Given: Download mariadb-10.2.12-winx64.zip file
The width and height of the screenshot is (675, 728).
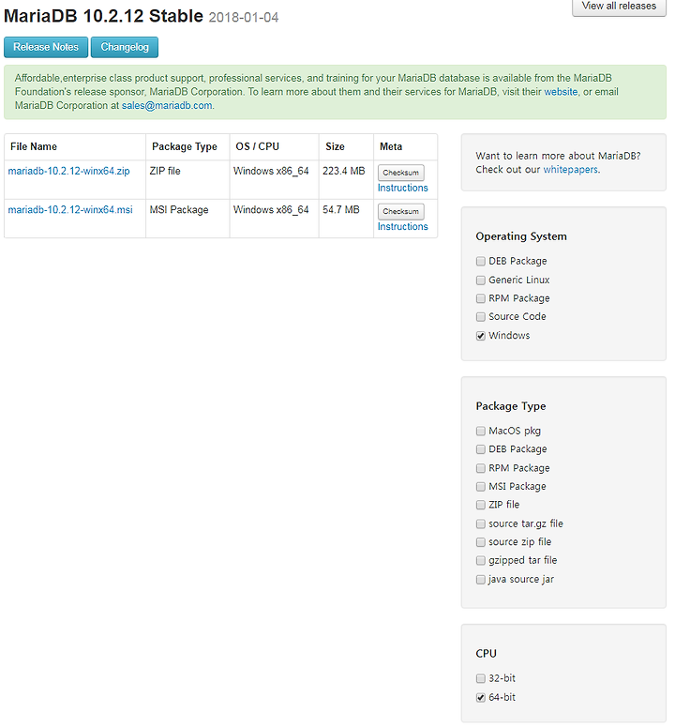Looking at the screenshot, I should click(69, 171).
